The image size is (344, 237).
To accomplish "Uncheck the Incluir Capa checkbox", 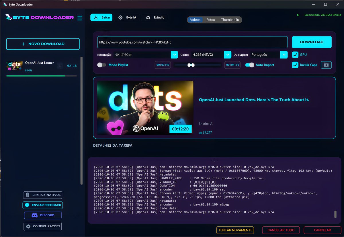I will pyautogui.click(x=295, y=65).
